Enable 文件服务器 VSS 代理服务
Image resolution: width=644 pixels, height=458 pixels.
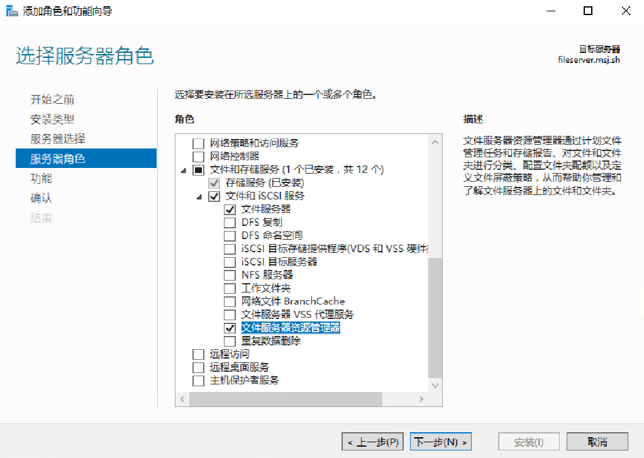click(x=230, y=314)
